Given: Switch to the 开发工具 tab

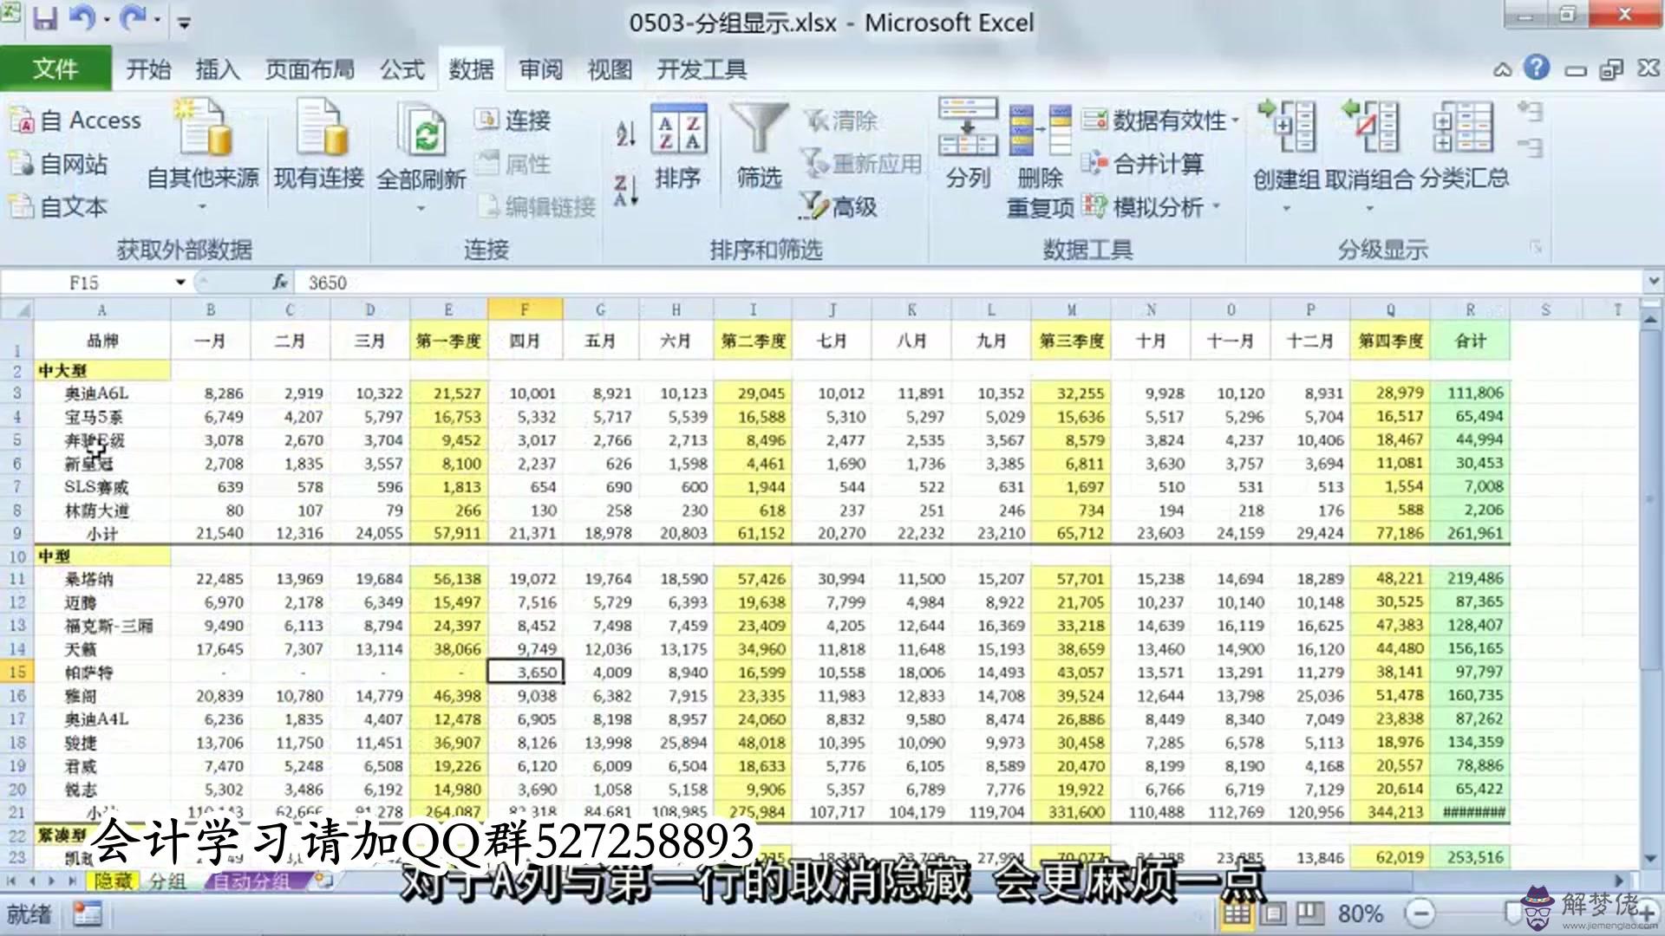Looking at the screenshot, I should [702, 69].
